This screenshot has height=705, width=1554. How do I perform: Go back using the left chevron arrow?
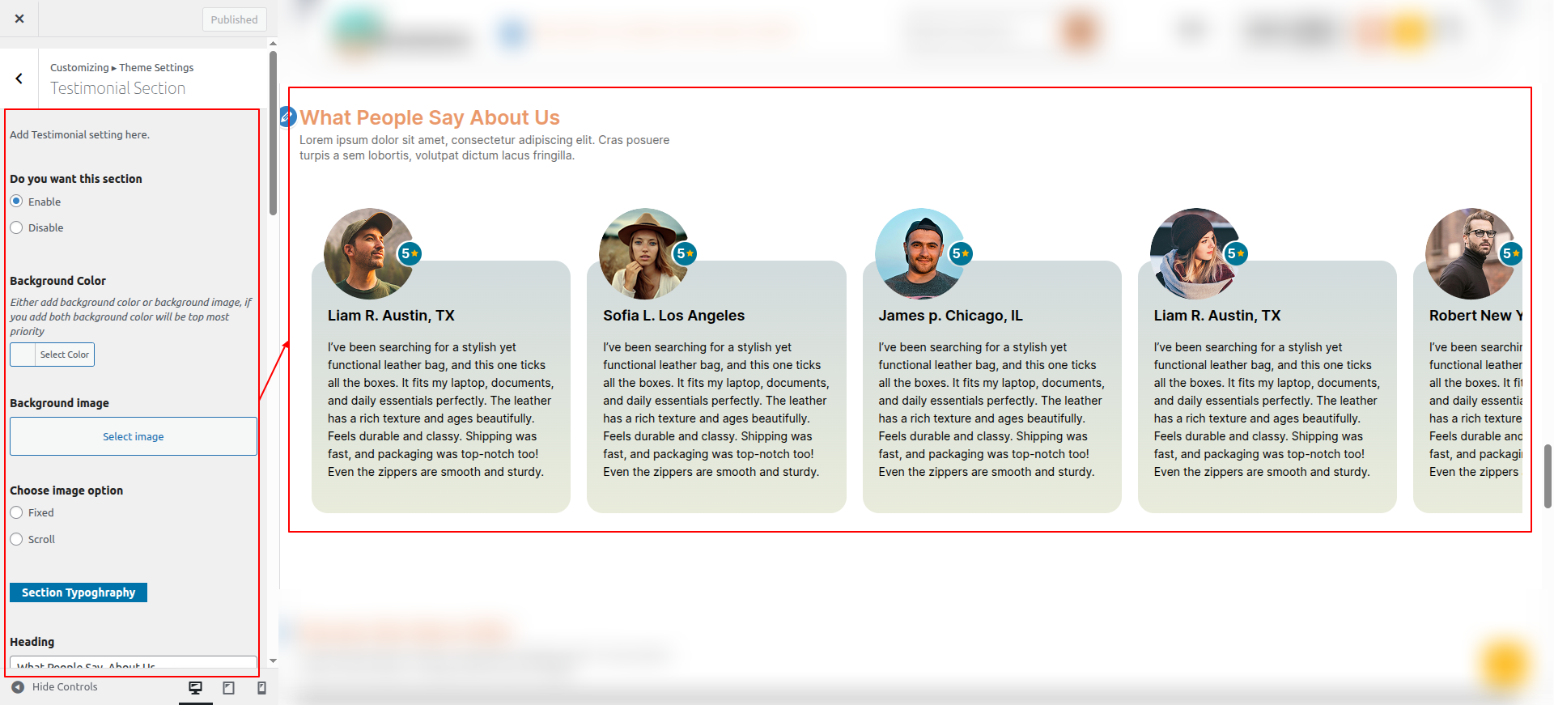point(19,79)
